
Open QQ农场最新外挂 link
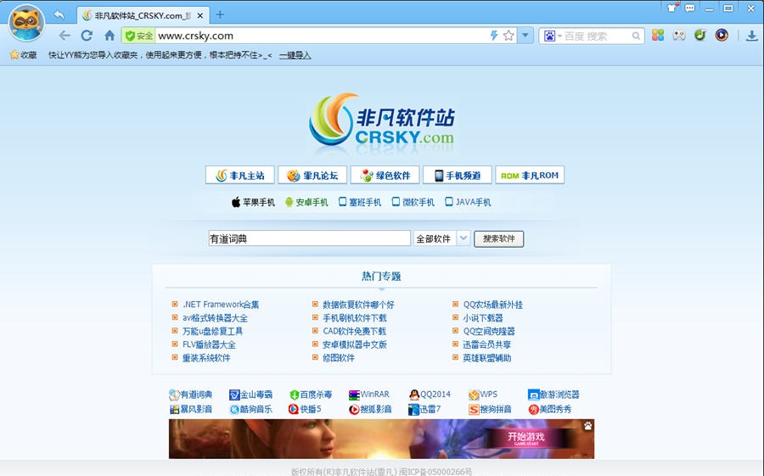click(492, 305)
